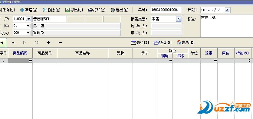
Task: Open the 参考[K] reference
Action: [186, 42]
